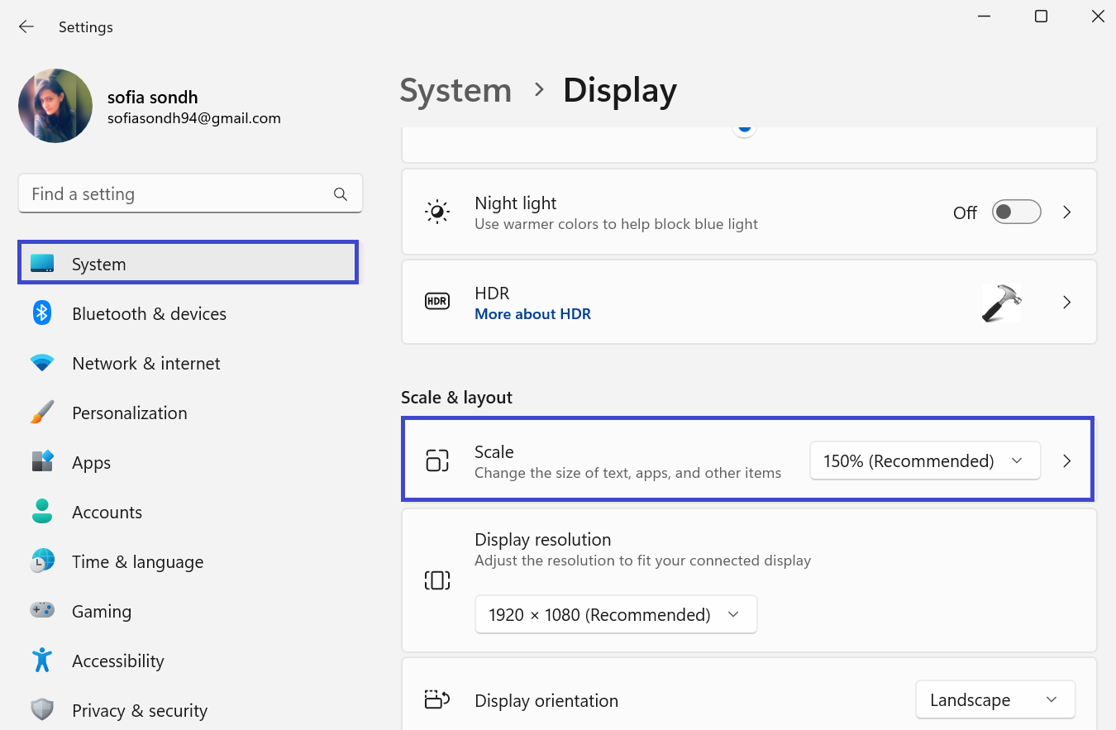The height and width of the screenshot is (730, 1116).
Task: Click the Privacy & security shield icon
Action: 42,710
